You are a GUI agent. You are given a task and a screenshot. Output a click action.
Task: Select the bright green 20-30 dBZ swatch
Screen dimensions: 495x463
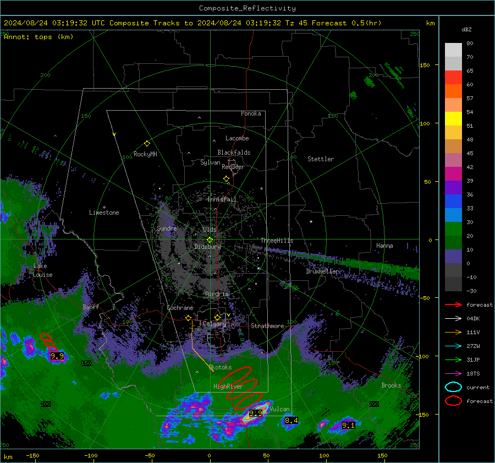[x=453, y=229]
